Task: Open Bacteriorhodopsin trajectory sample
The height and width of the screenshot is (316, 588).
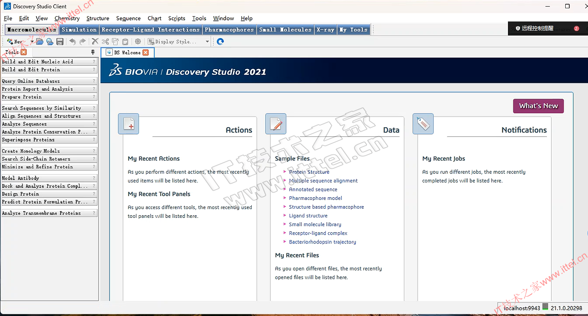Action: (323, 242)
